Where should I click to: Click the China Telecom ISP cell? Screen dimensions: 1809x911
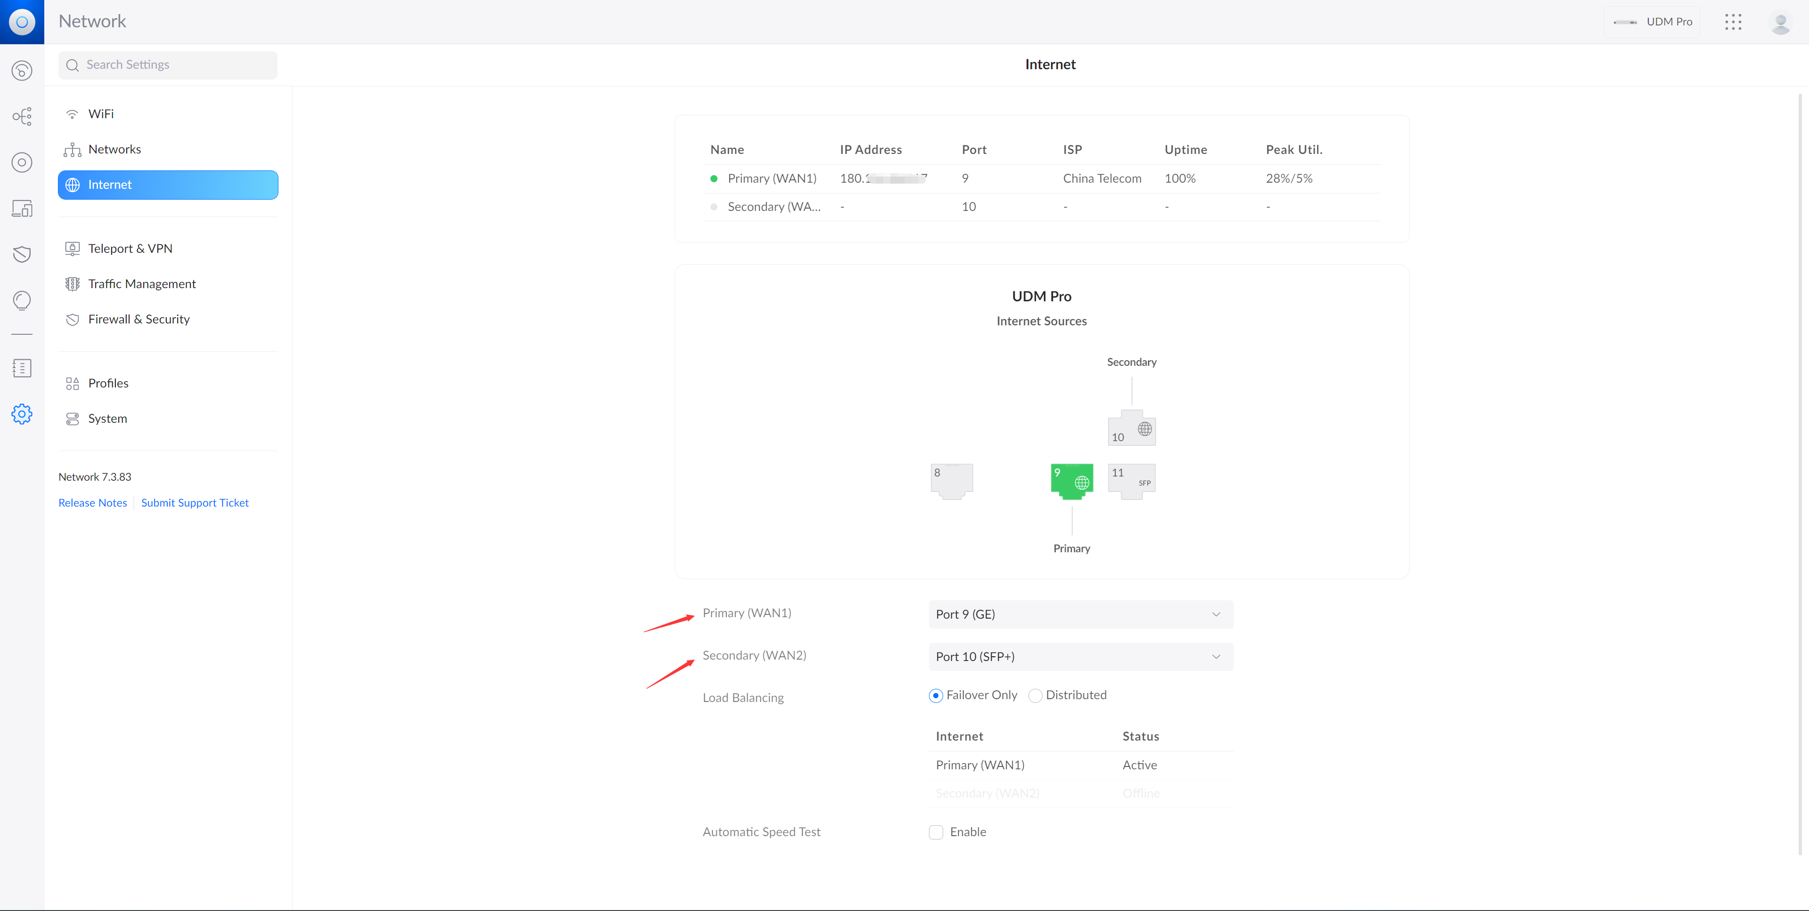tap(1102, 178)
